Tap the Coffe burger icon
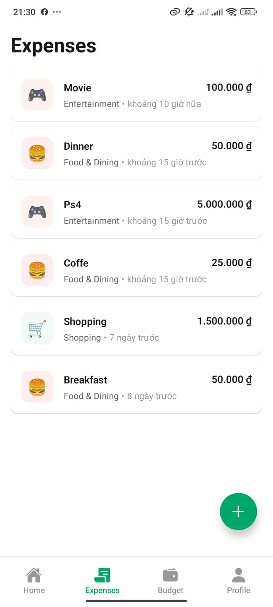The height and width of the screenshot is (607, 273). (37, 270)
